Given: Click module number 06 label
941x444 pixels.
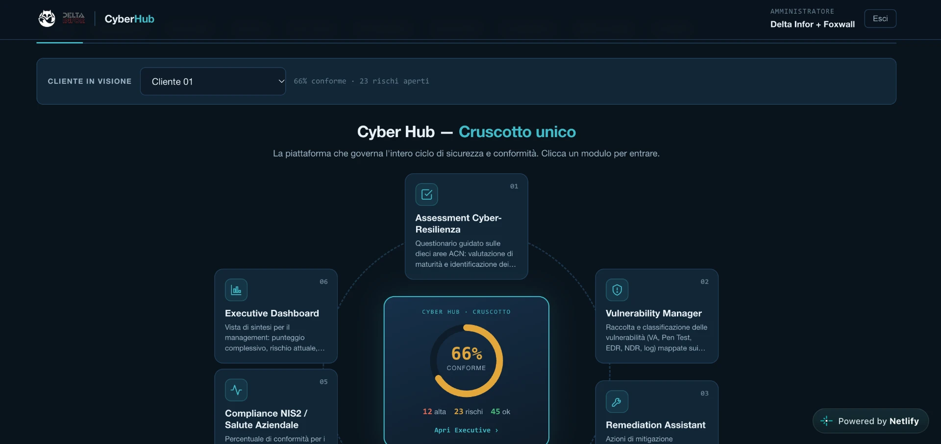Looking at the screenshot, I should pos(323,282).
